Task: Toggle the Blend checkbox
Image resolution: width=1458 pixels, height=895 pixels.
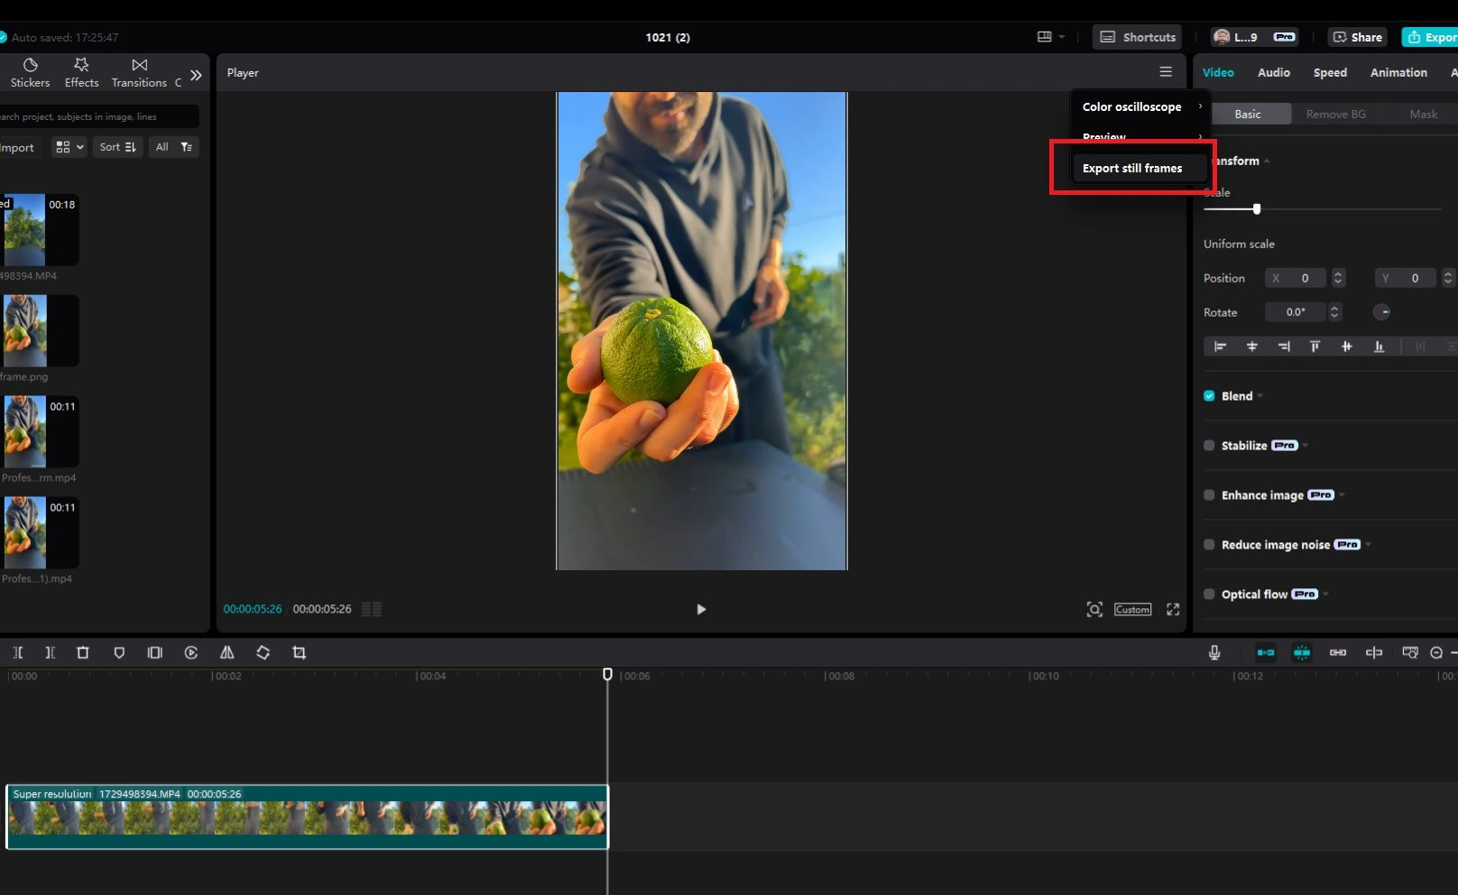Action: click(x=1209, y=396)
